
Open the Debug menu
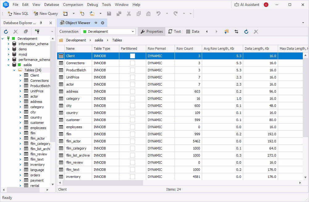point(92,5)
